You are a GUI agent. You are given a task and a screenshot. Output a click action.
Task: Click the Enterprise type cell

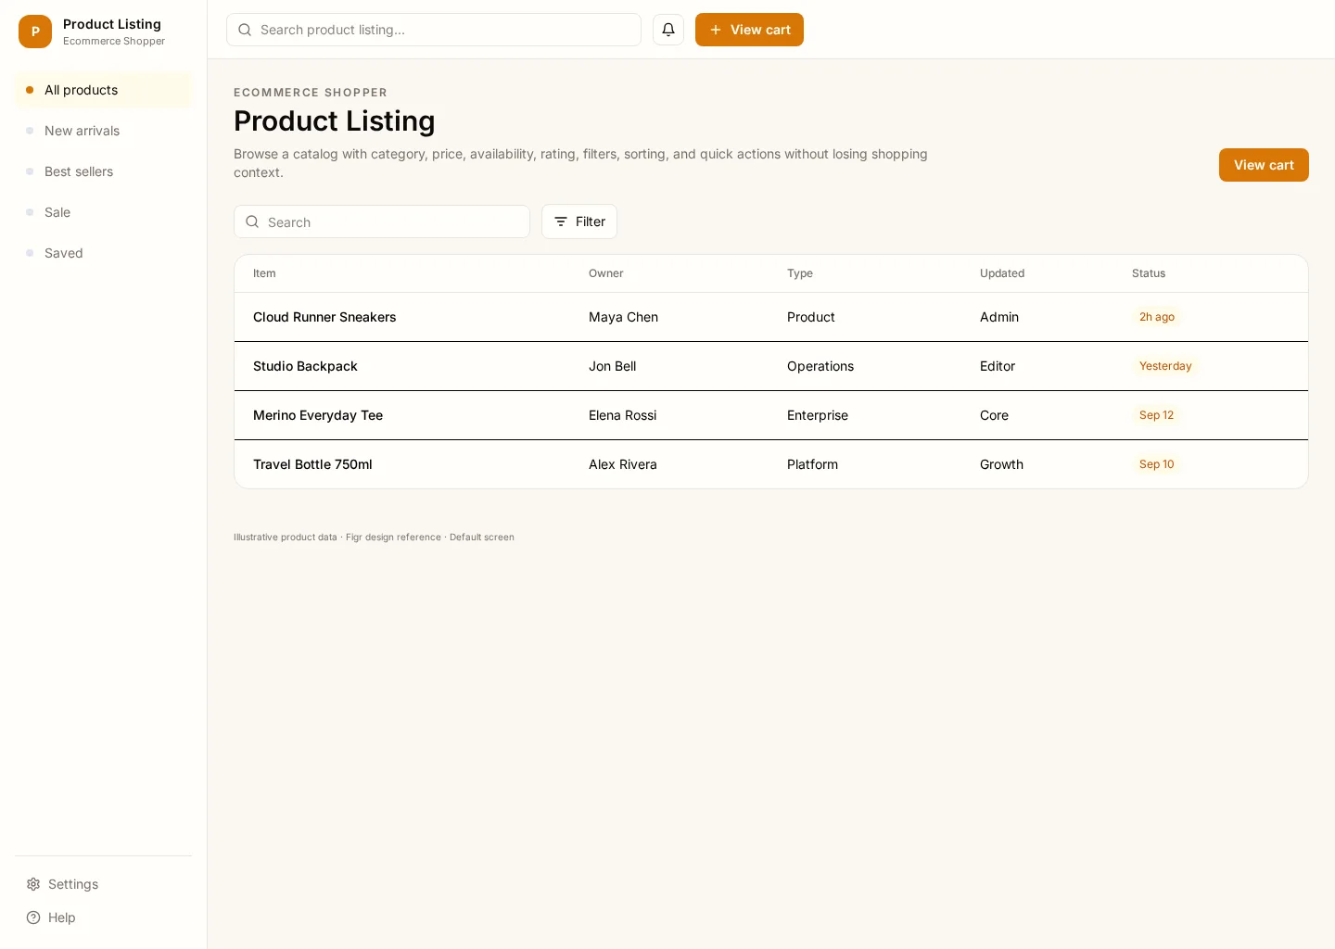[818, 415]
